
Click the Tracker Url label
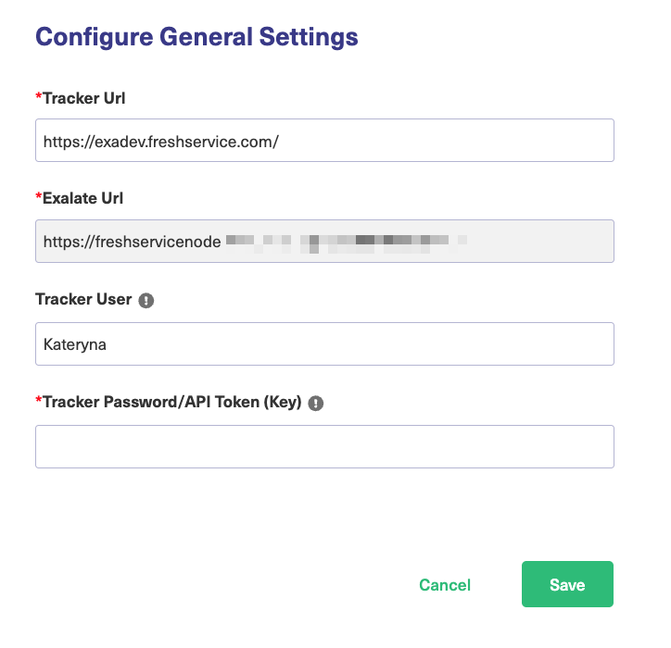coord(83,96)
